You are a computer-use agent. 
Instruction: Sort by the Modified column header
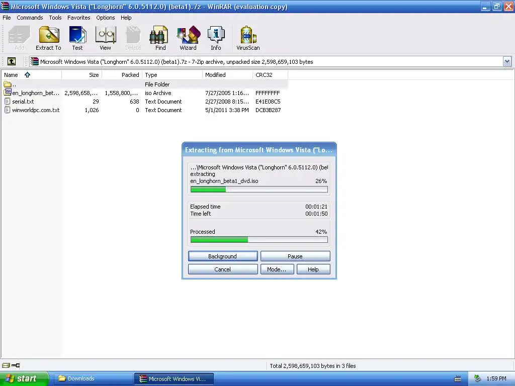228,75
